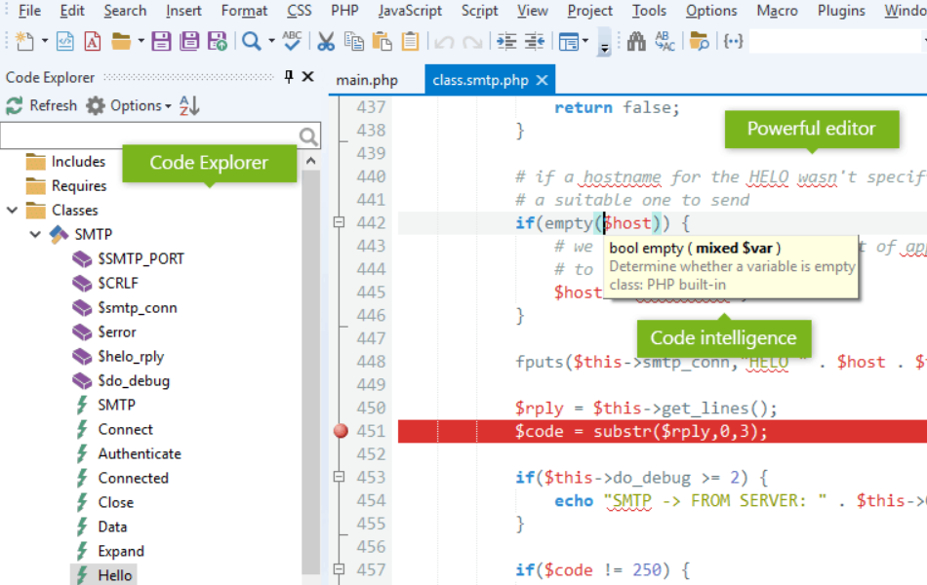Open the PHP menu
The width and height of the screenshot is (927, 585).
[344, 11]
